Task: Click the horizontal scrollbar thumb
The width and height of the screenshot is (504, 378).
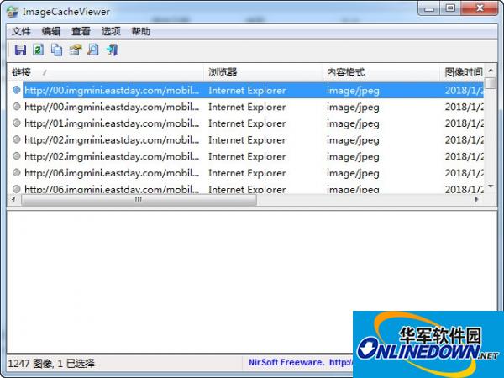Action: [x=139, y=200]
